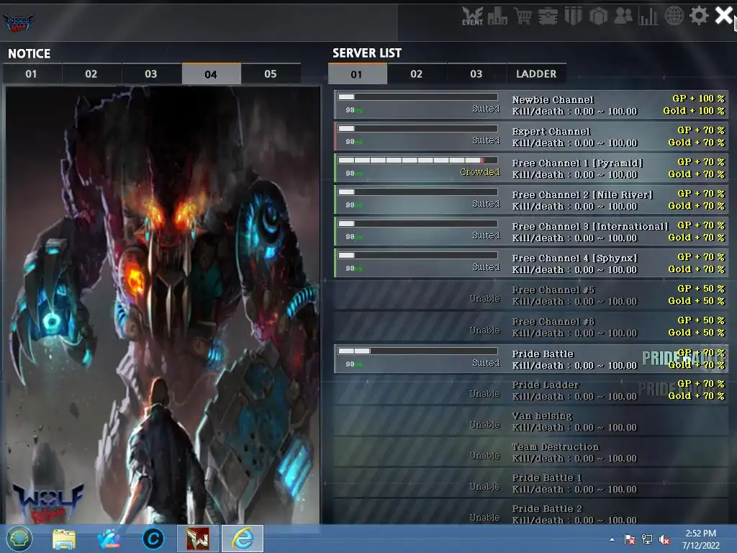737x553 pixels.
Task: Select the Pride Ladder row
Action: pyautogui.click(x=531, y=390)
